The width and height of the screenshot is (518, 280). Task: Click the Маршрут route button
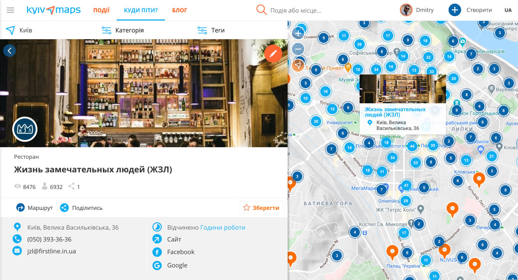pyautogui.click(x=35, y=208)
